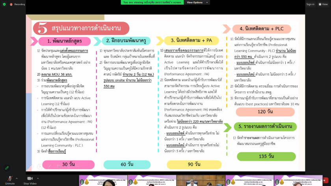Expand video options arrow beside Stop Video
The width and height of the screenshot is (331, 186).
[39, 177]
